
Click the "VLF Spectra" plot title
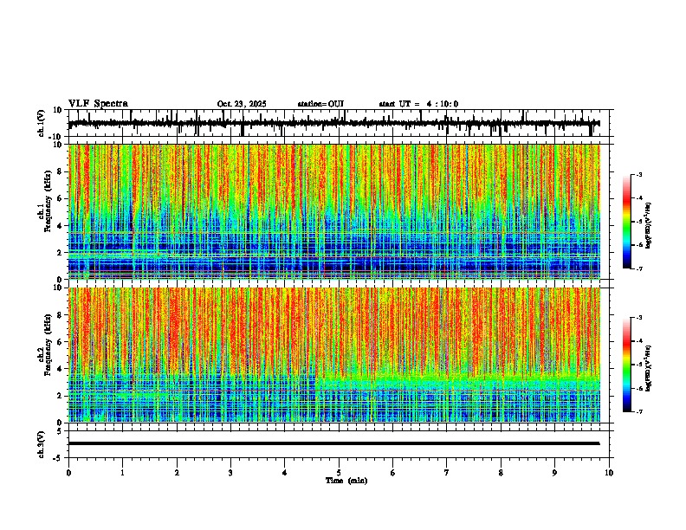pos(98,104)
